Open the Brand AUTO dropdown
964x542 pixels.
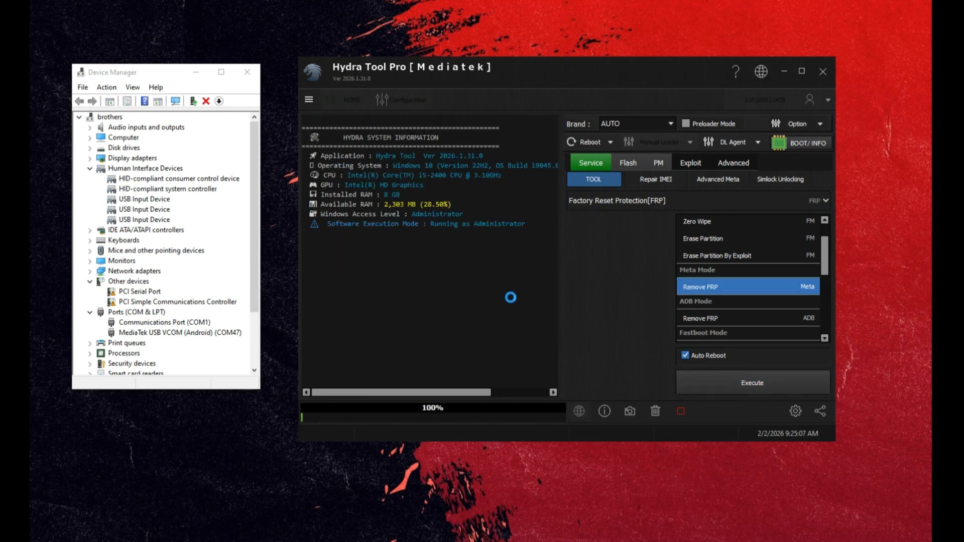637,123
